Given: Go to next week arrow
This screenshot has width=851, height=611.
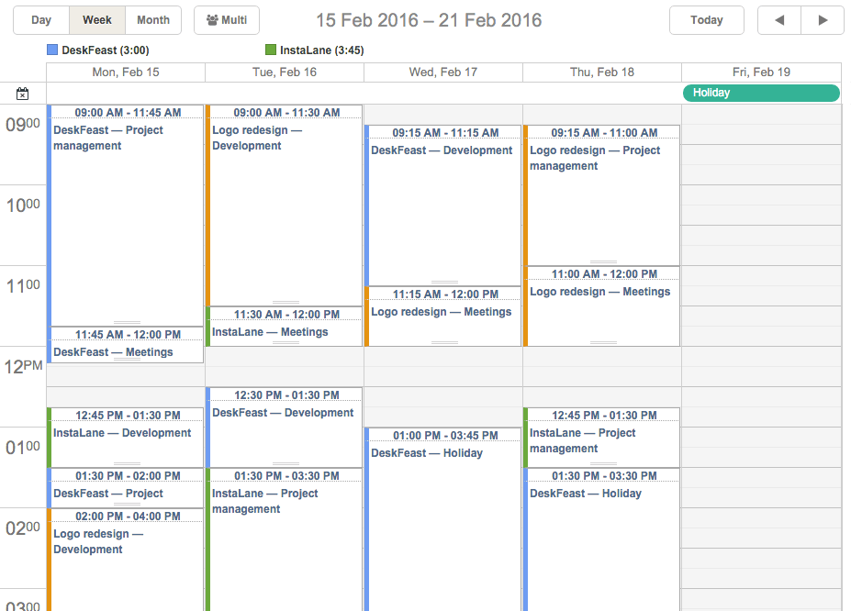Looking at the screenshot, I should tap(823, 20).
